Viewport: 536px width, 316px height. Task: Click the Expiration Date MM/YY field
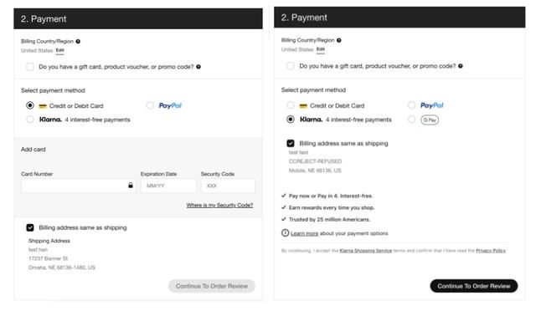click(168, 186)
